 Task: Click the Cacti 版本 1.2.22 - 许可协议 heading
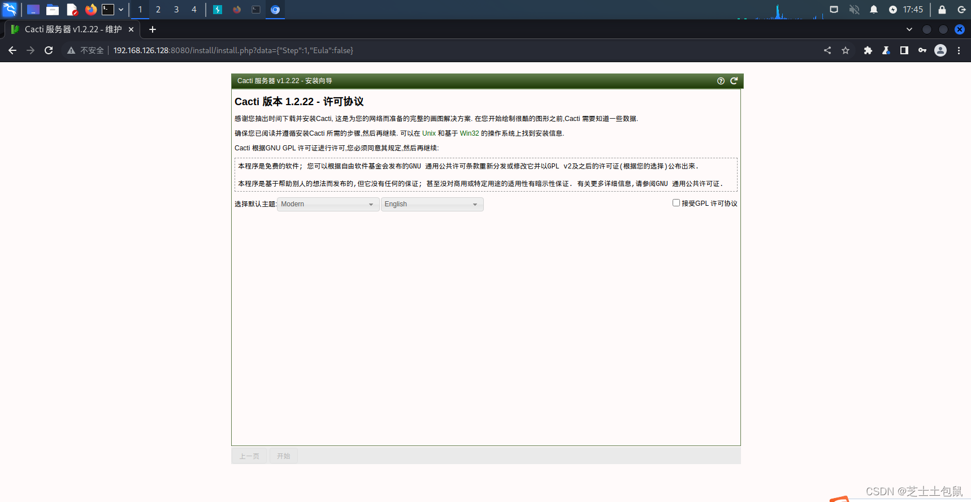click(x=299, y=102)
